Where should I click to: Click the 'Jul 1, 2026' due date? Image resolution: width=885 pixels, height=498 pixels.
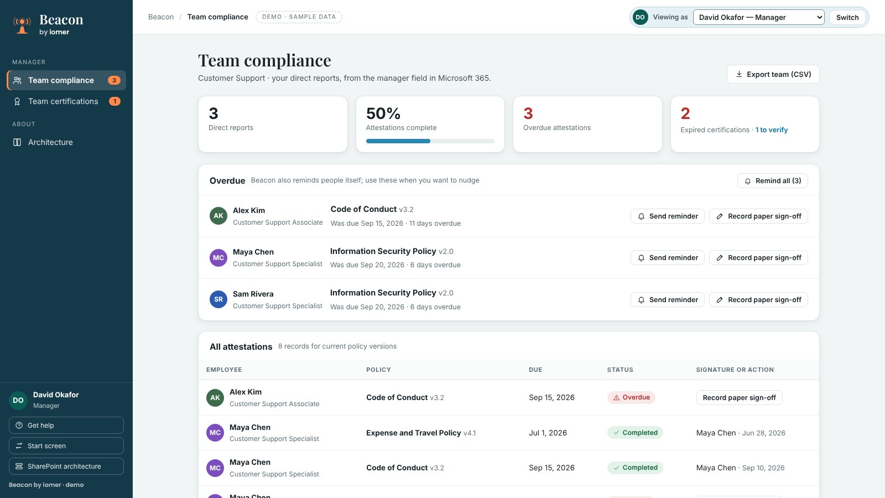coord(548,433)
